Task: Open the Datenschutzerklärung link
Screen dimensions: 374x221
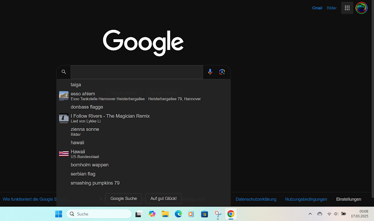Action: [x=256, y=199]
